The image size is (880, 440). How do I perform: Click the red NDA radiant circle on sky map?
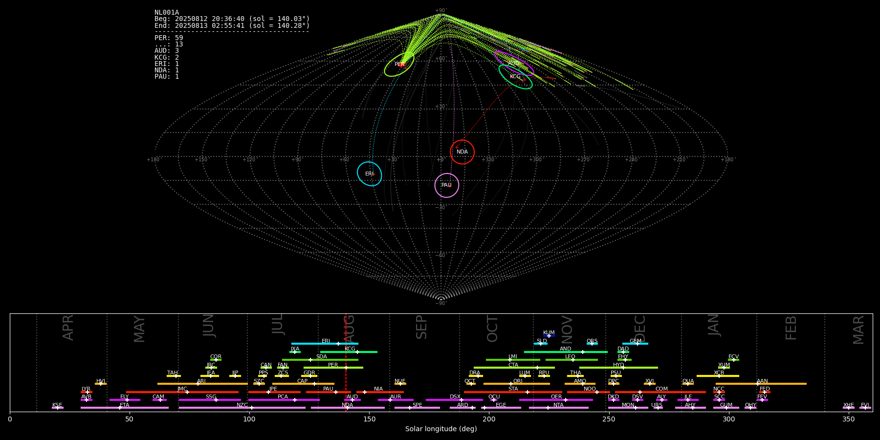(462, 152)
